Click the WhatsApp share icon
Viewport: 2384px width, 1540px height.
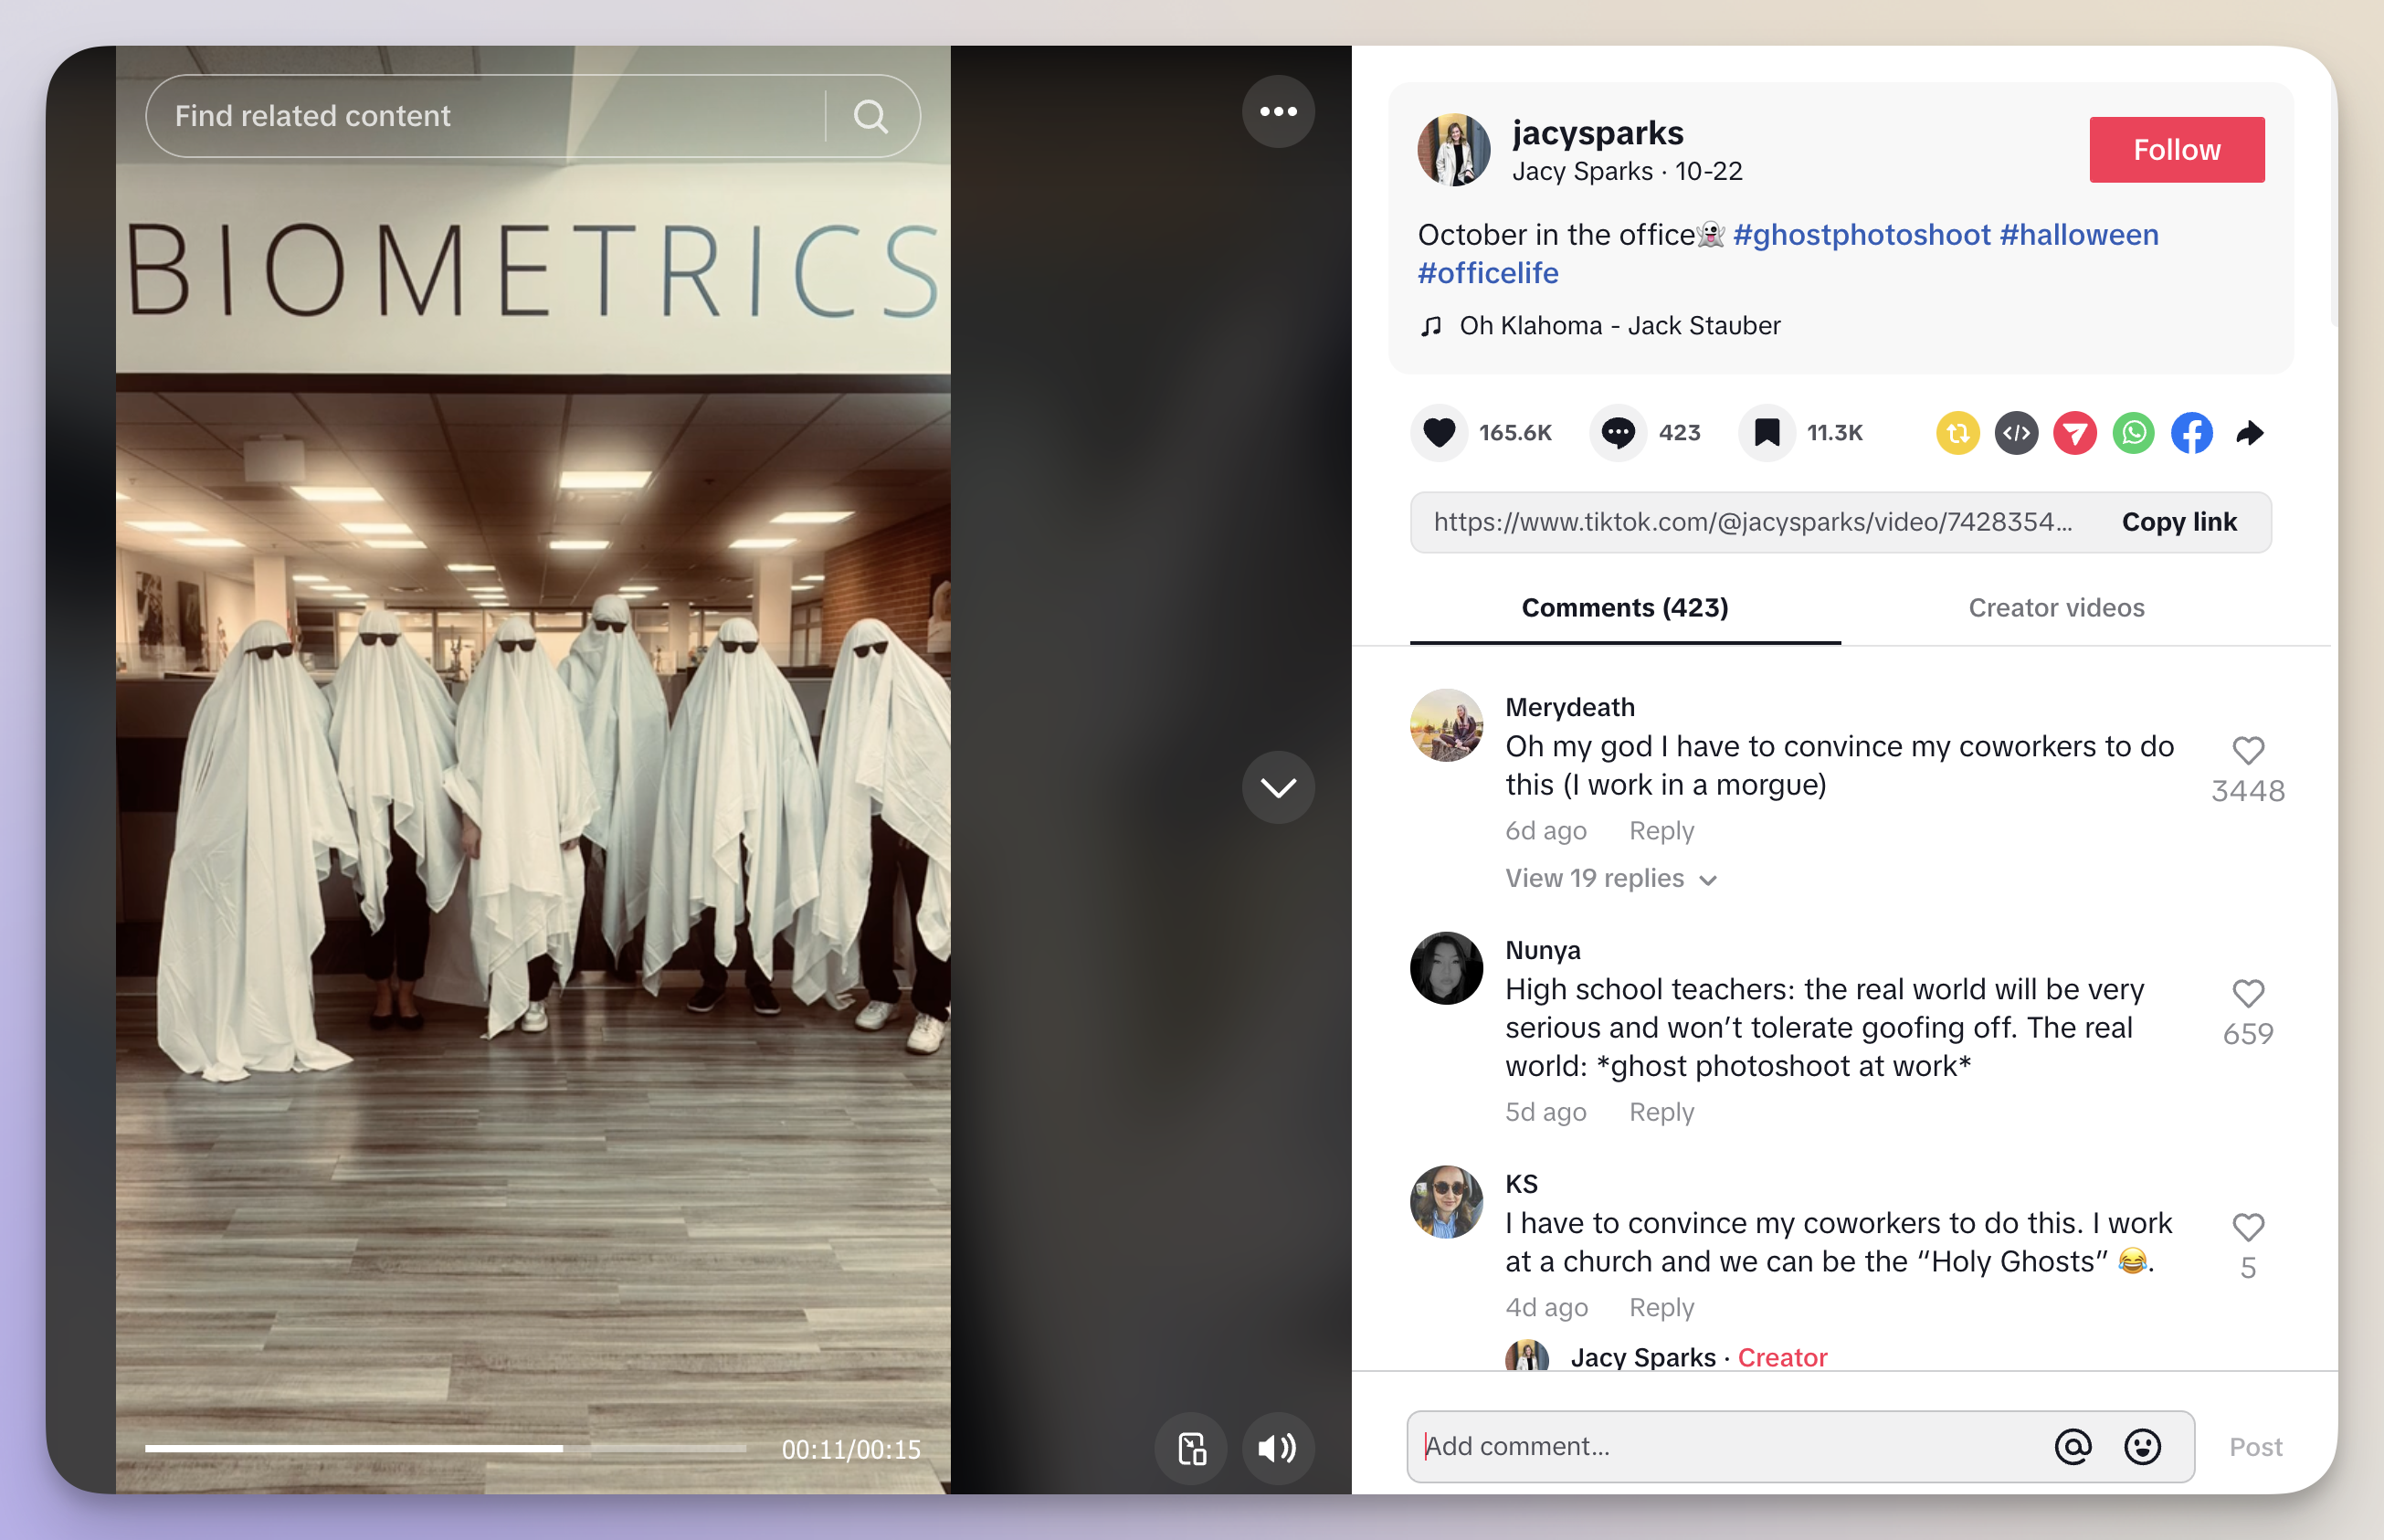coord(2134,431)
